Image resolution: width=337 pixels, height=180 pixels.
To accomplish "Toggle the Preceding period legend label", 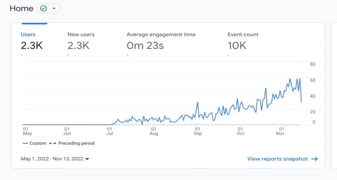I will click(76, 144).
